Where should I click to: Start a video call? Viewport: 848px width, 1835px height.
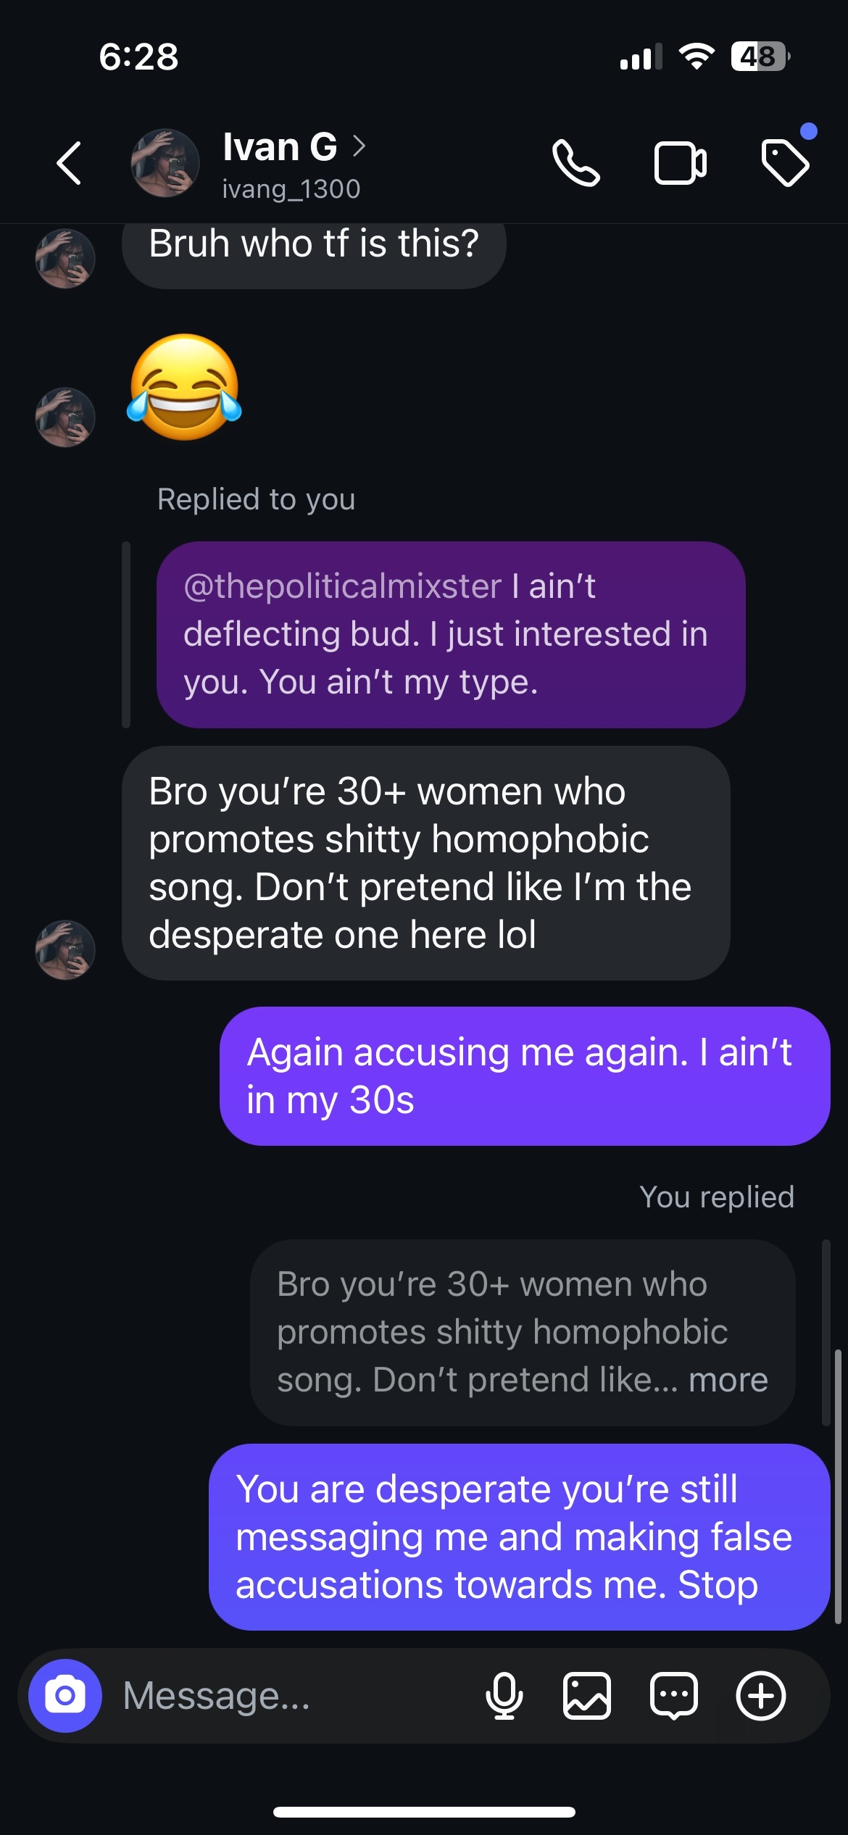pyautogui.click(x=680, y=163)
